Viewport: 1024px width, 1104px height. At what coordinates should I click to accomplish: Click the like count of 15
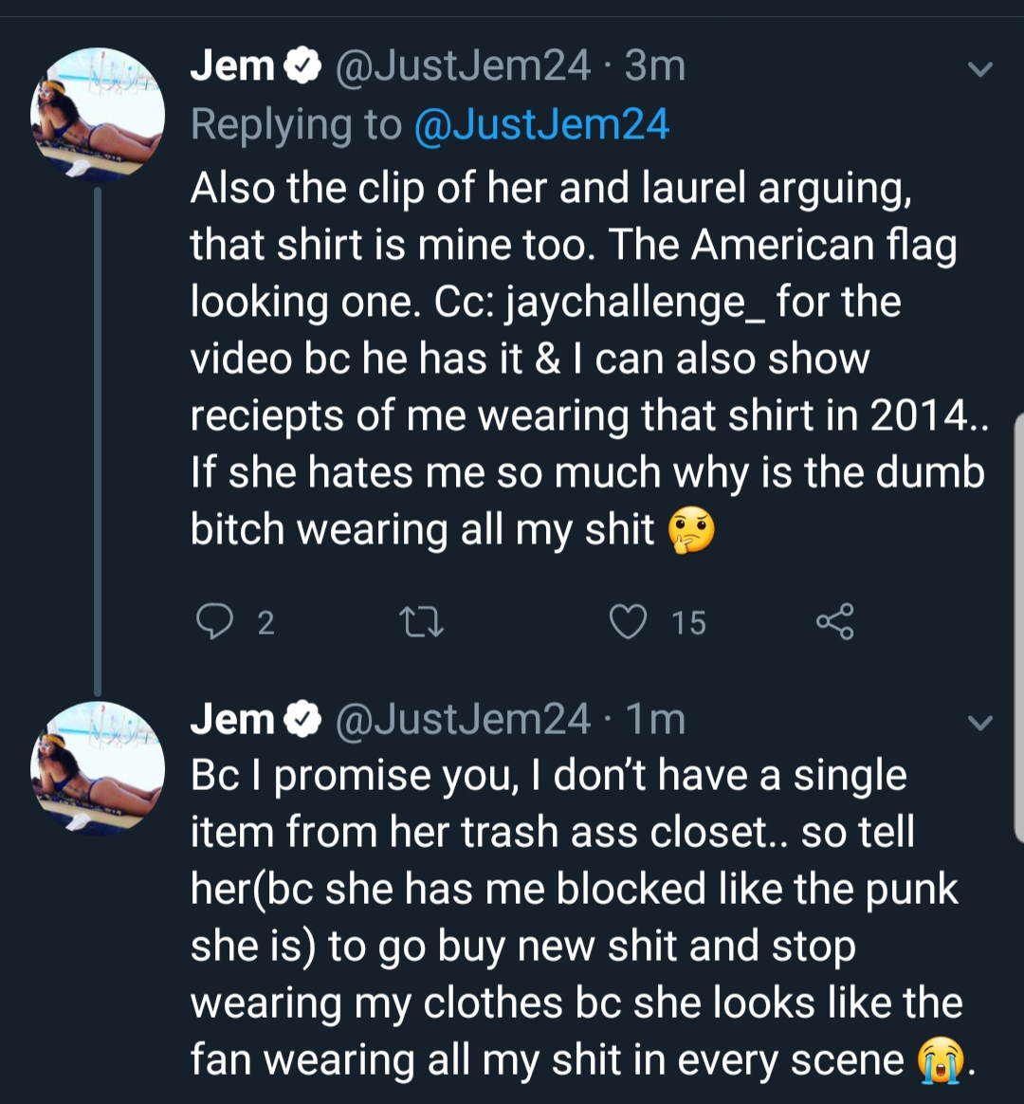pos(688,623)
